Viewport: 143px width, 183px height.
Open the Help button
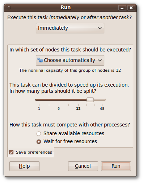coord(24,166)
